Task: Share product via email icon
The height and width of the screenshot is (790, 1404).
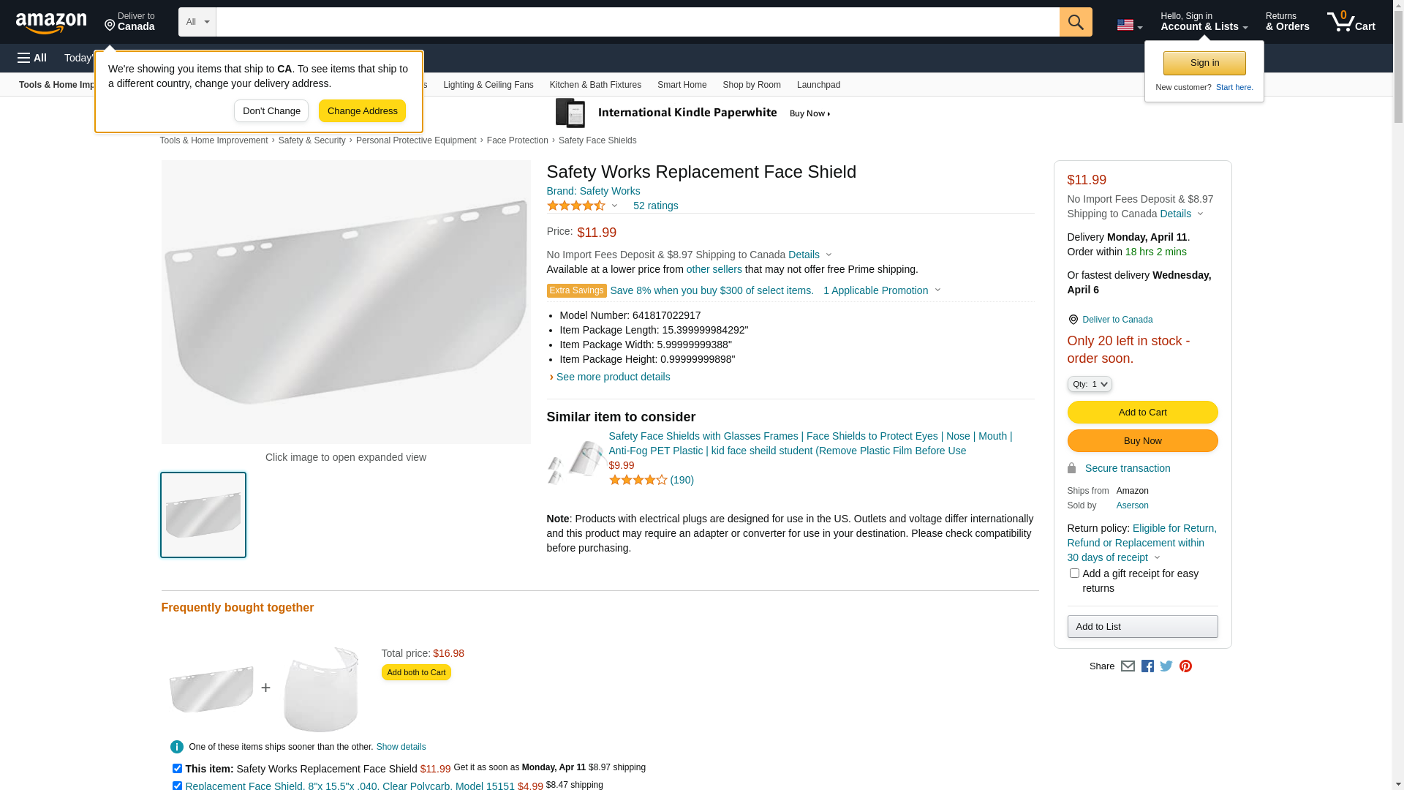Action: point(1128,666)
